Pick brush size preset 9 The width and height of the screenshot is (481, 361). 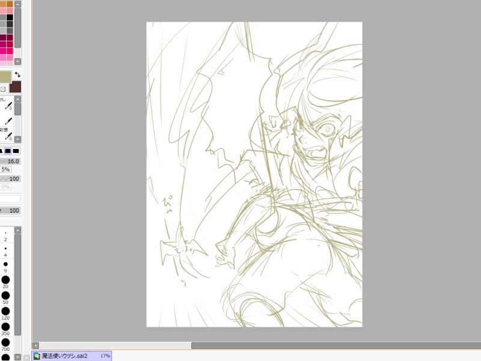click(x=5, y=267)
